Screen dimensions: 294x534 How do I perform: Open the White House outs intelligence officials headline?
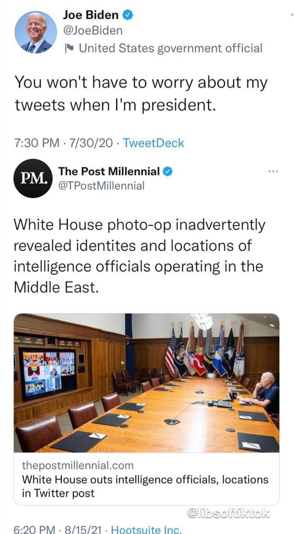[145, 486]
